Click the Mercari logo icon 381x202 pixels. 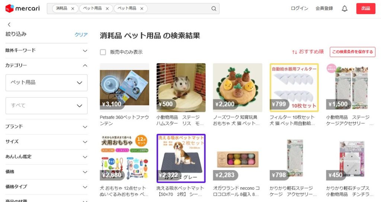(9, 9)
